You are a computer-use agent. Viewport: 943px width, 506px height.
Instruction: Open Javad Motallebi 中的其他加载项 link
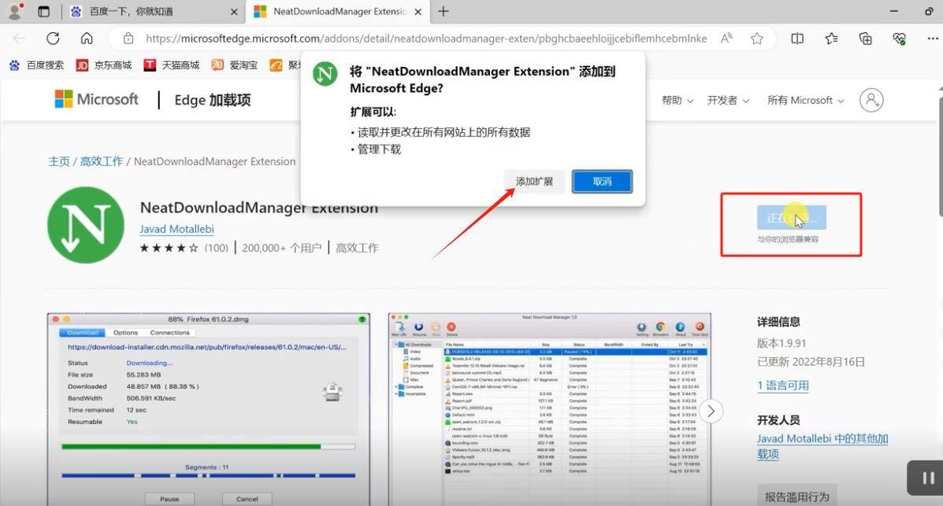point(822,446)
